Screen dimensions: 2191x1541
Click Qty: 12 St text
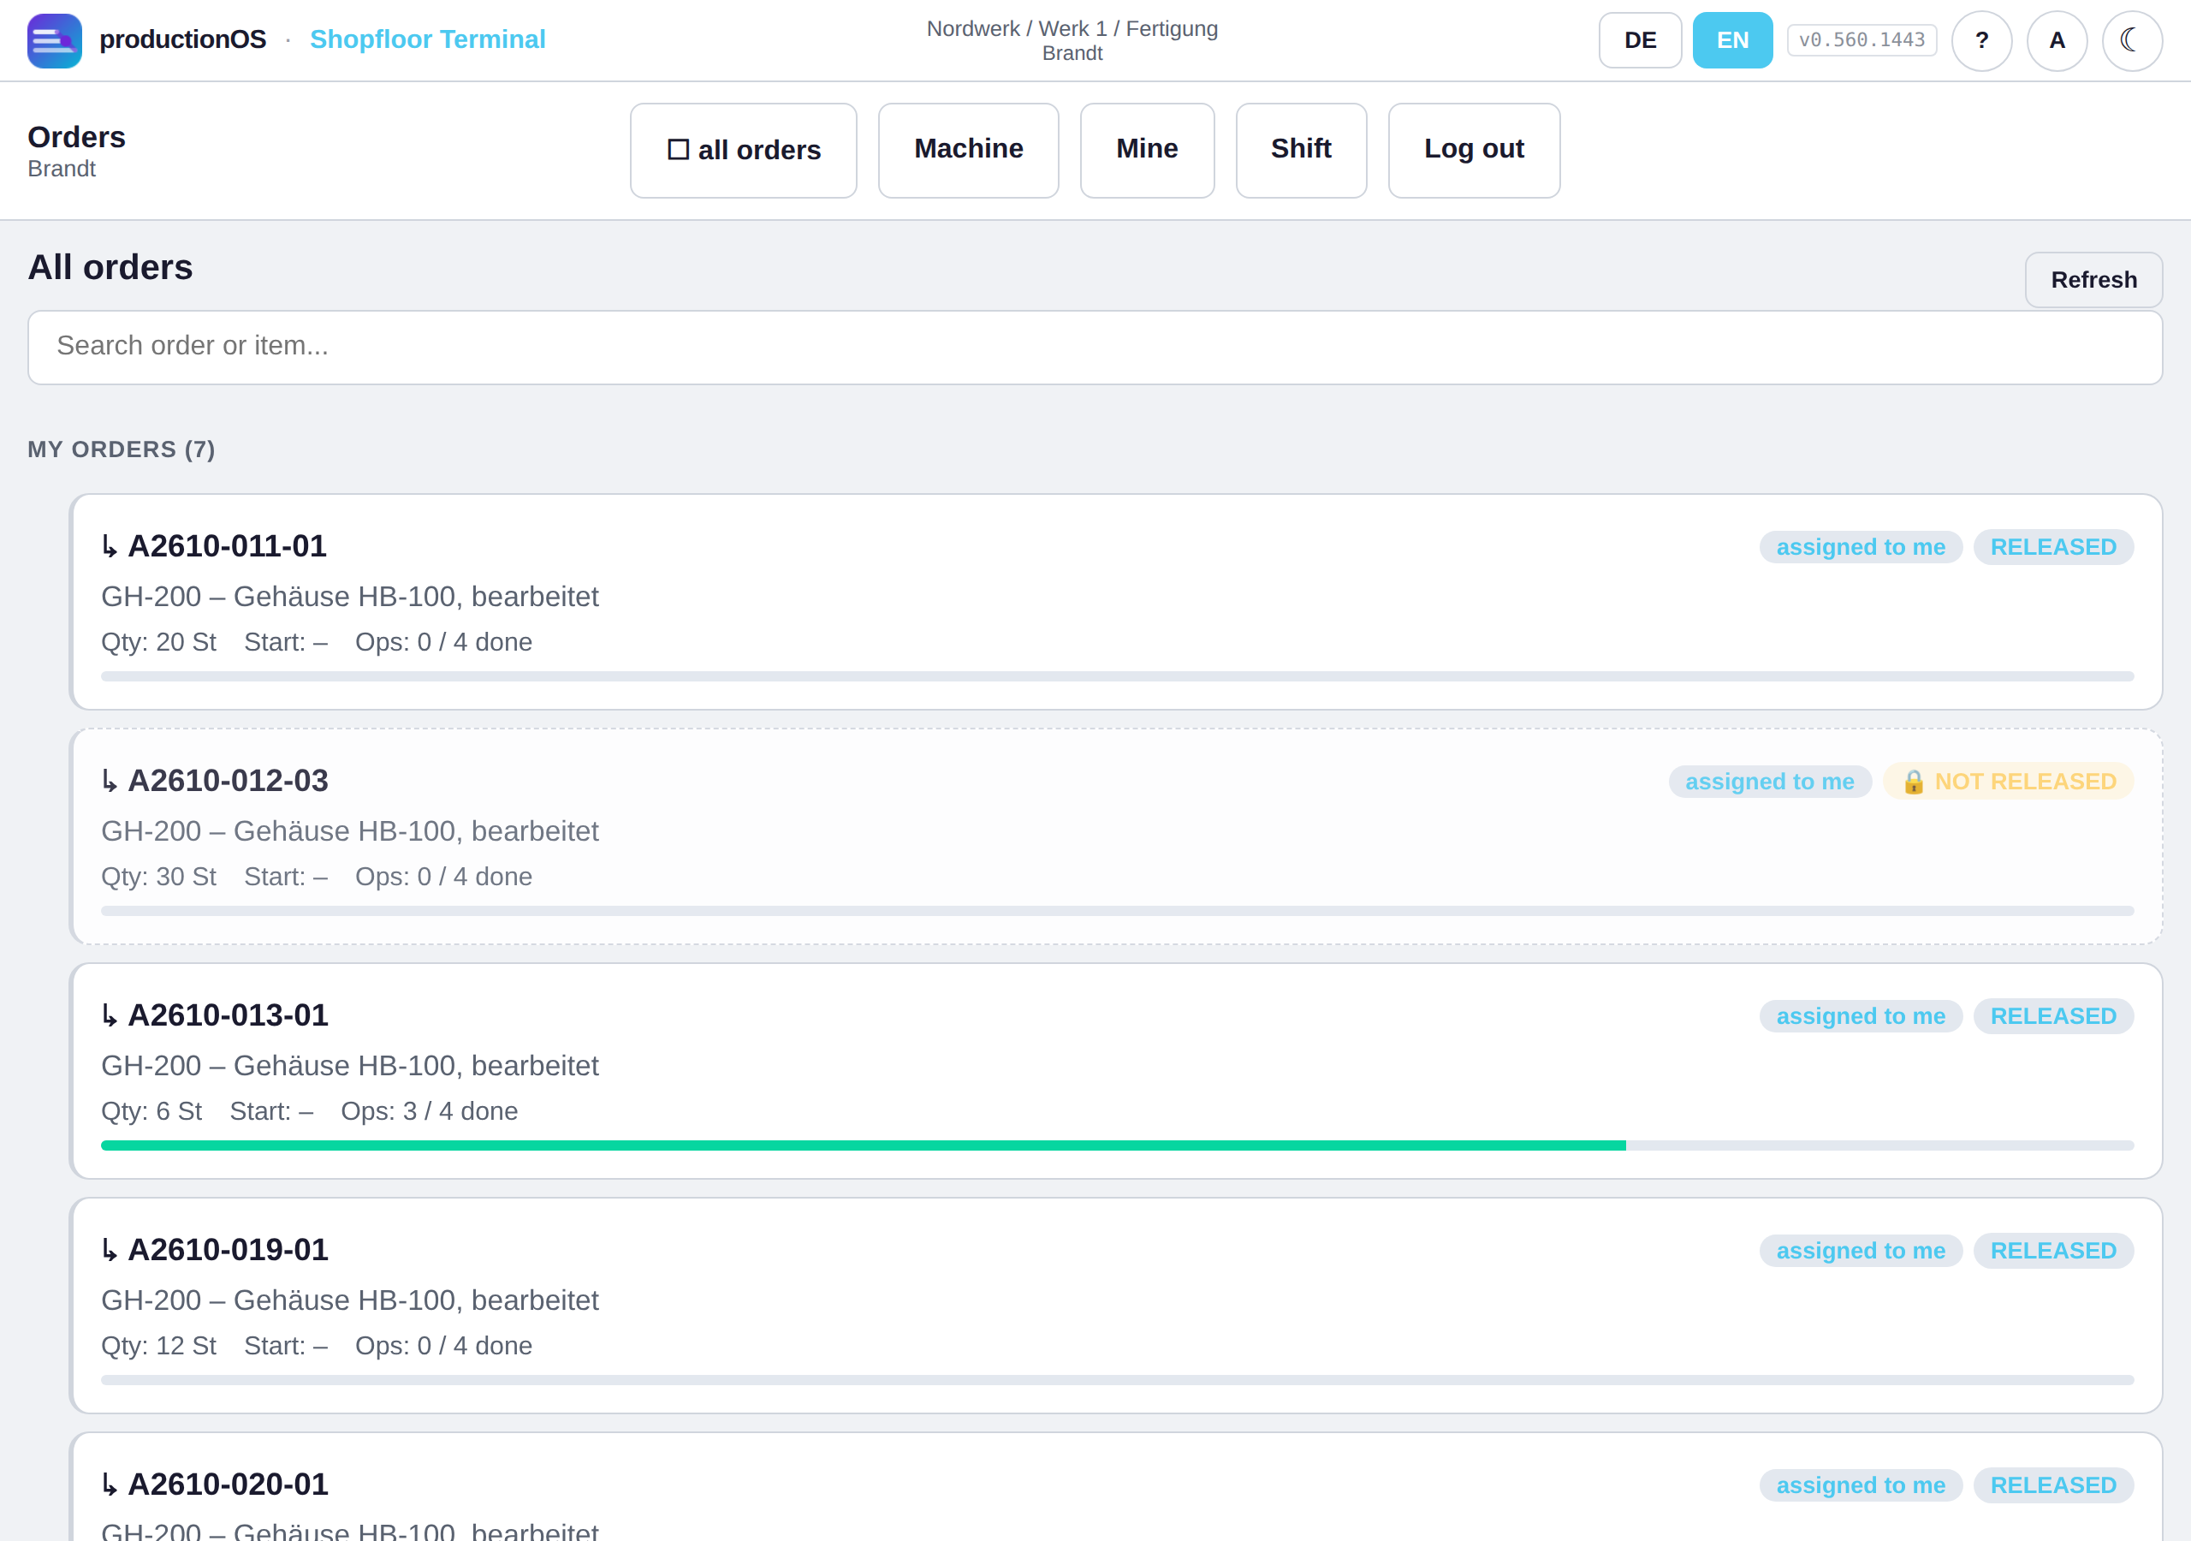click(158, 1346)
